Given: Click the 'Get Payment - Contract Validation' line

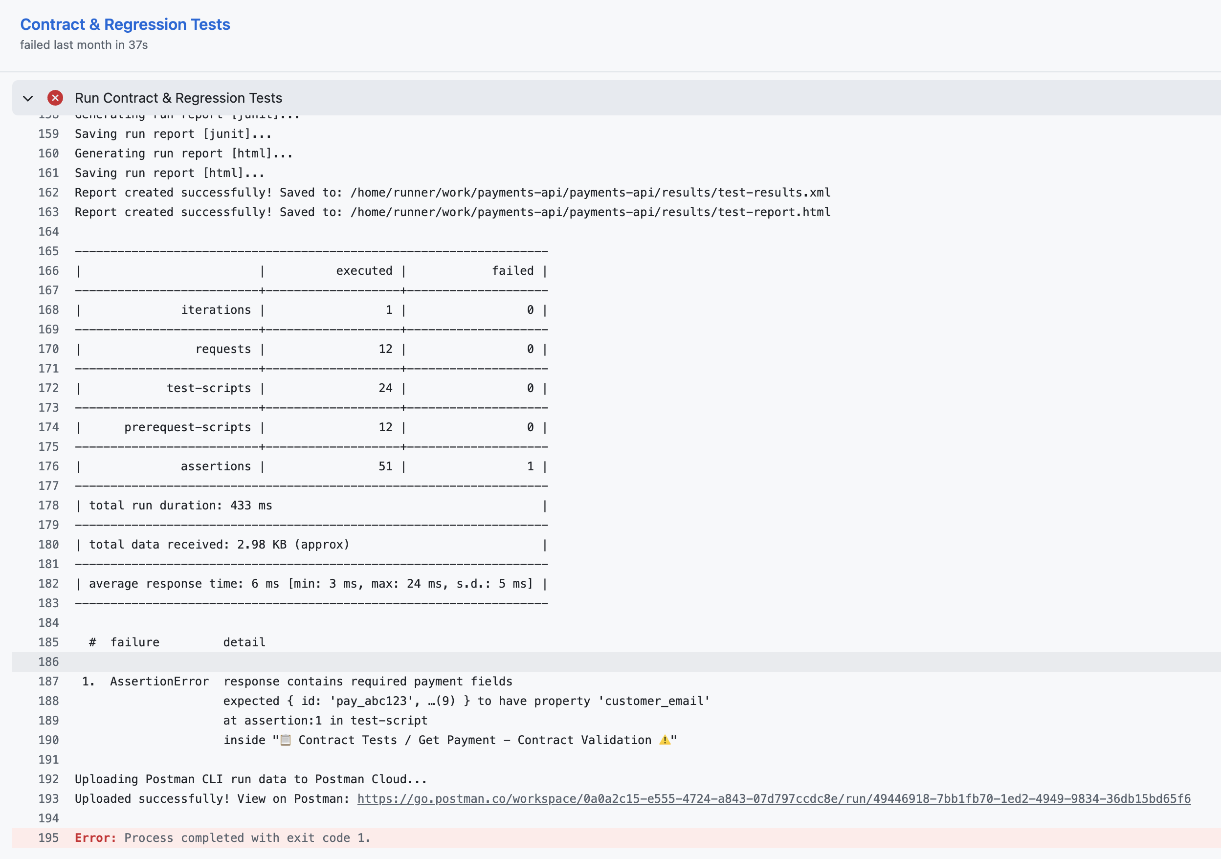Looking at the screenshot, I should click(x=450, y=740).
